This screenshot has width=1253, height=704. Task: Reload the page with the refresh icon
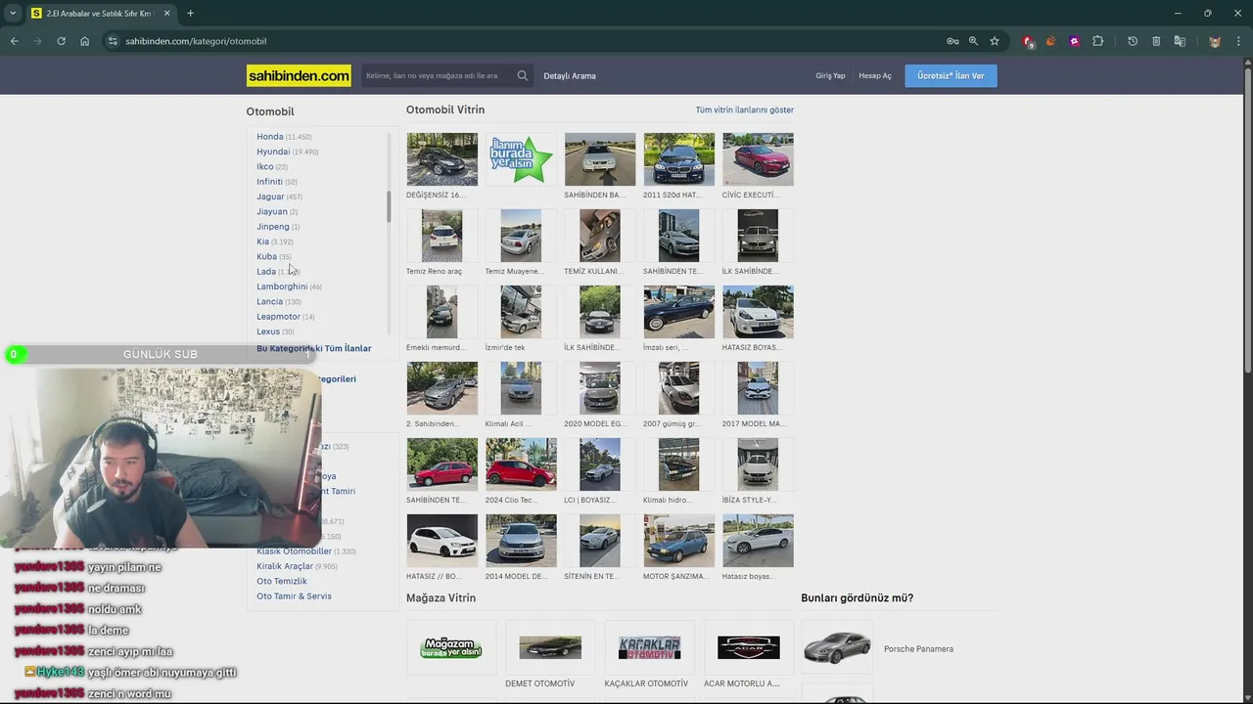pyautogui.click(x=61, y=41)
